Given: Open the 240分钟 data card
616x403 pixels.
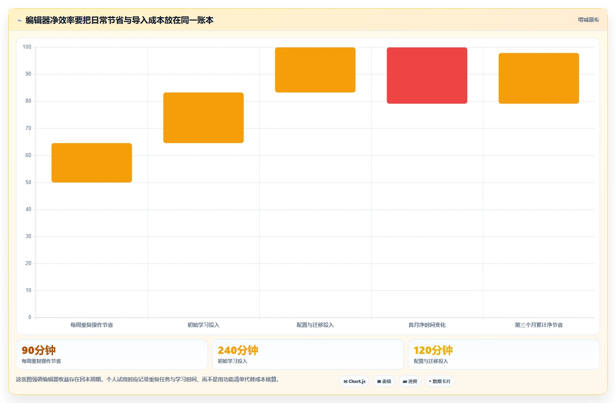Looking at the screenshot, I should point(308,354).
